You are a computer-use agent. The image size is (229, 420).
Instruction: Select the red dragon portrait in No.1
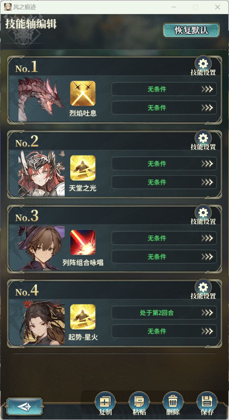[41, 99]
